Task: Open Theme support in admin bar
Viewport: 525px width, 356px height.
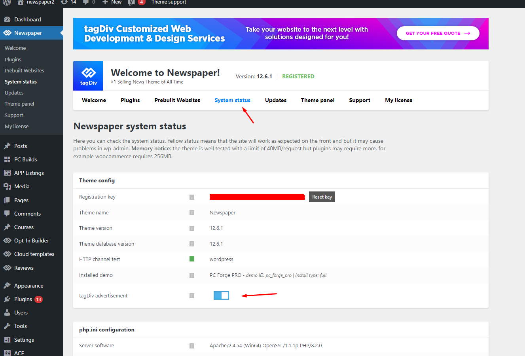Action: tap(169, 2)
